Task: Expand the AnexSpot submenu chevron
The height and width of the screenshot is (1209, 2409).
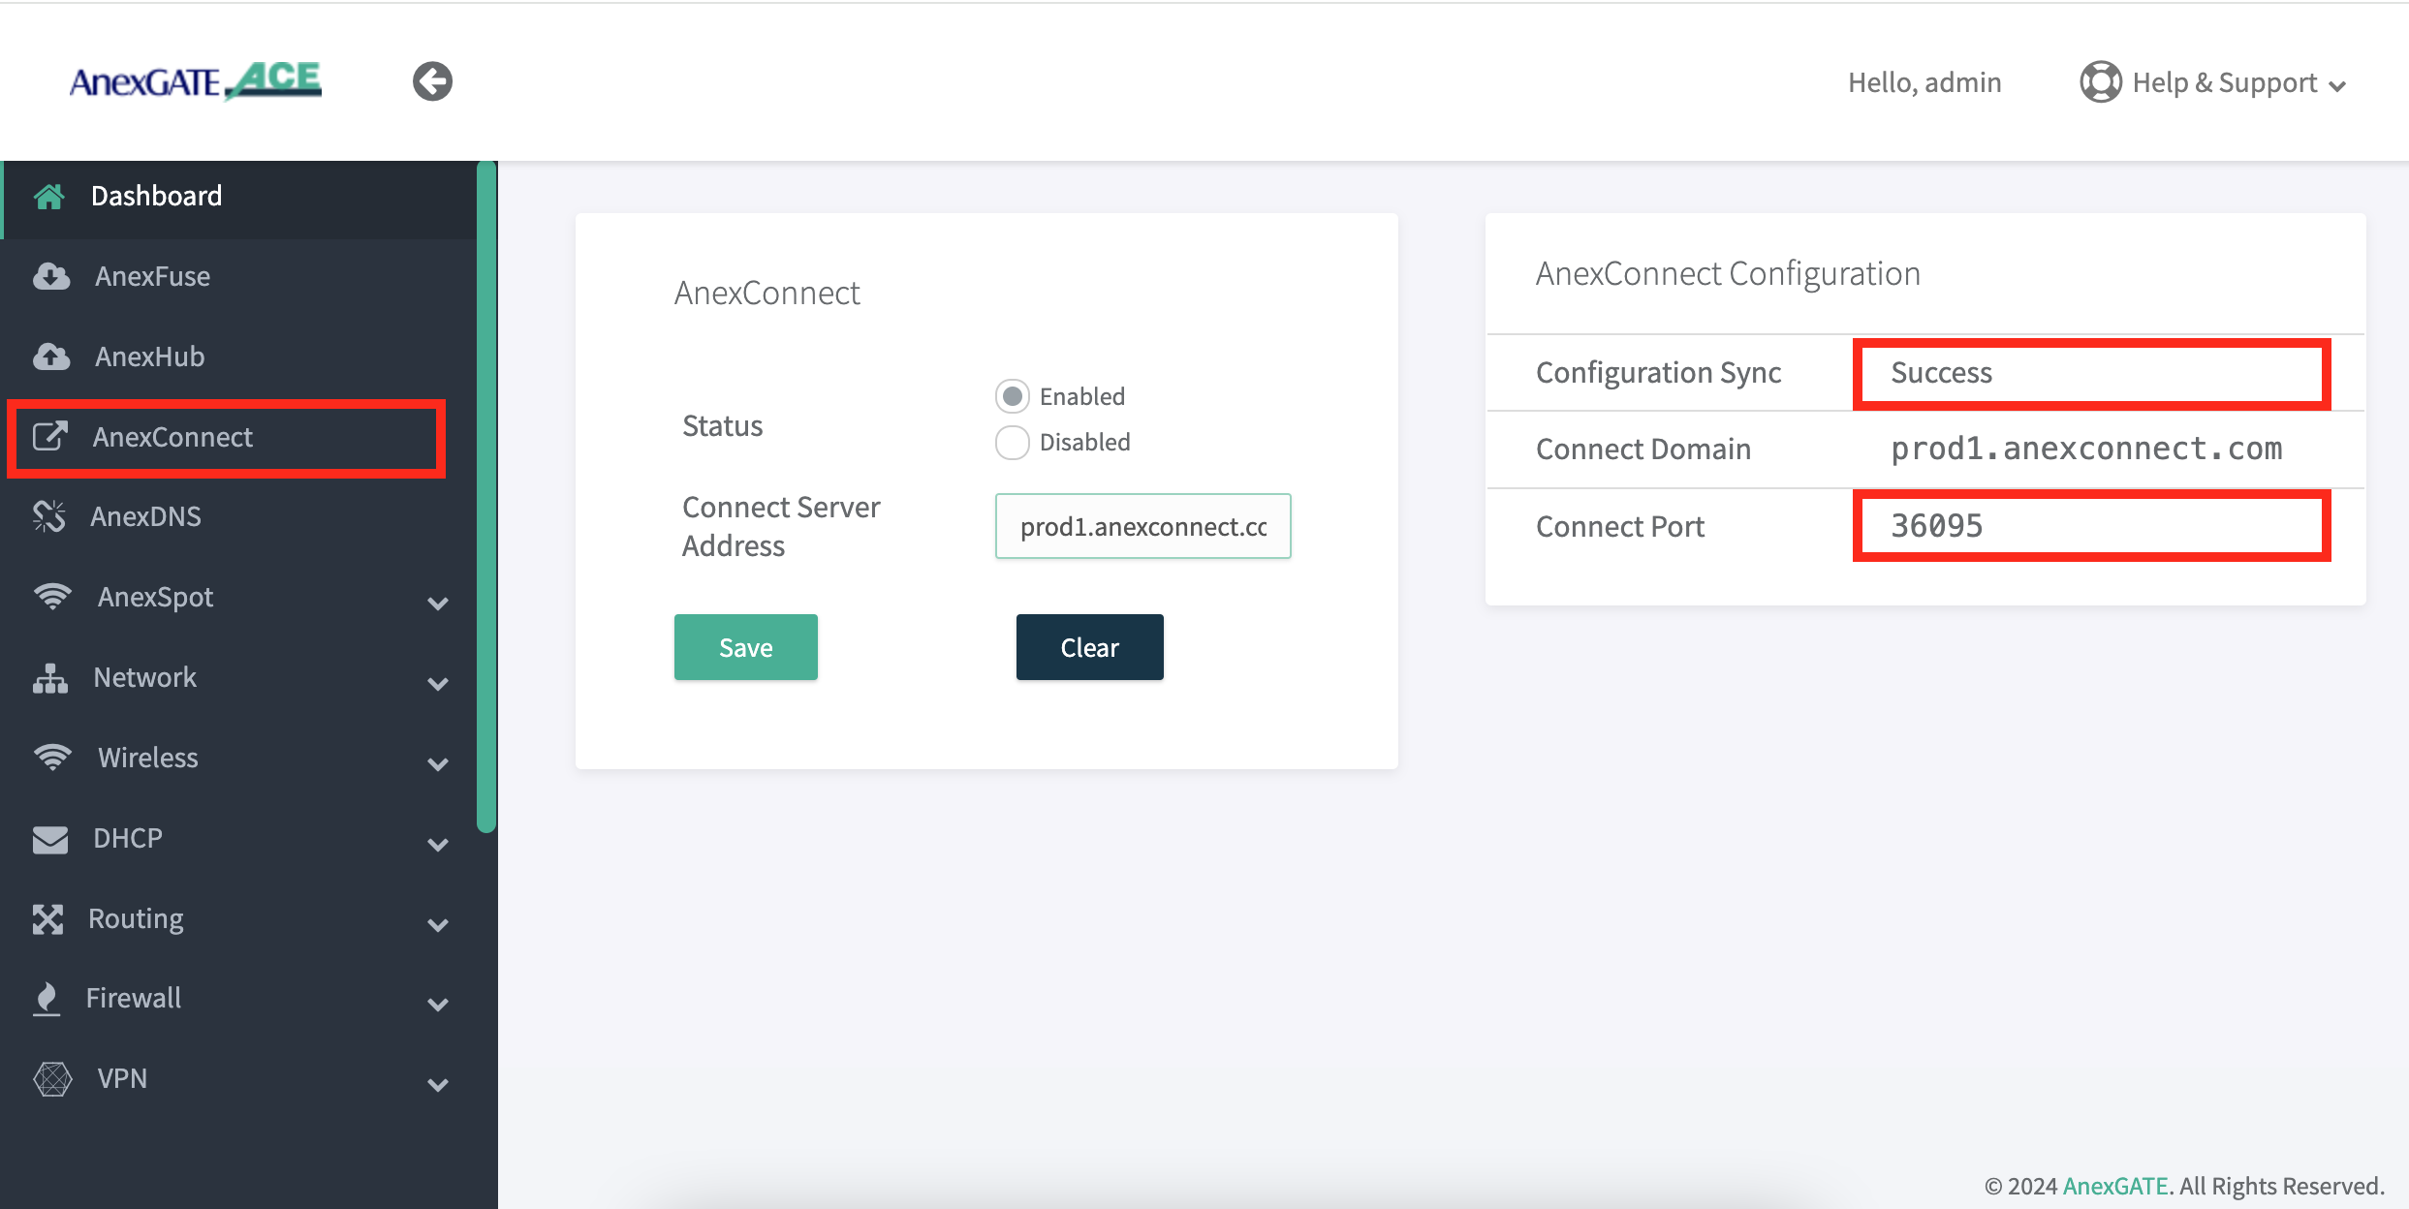Action: coord(438,604)
